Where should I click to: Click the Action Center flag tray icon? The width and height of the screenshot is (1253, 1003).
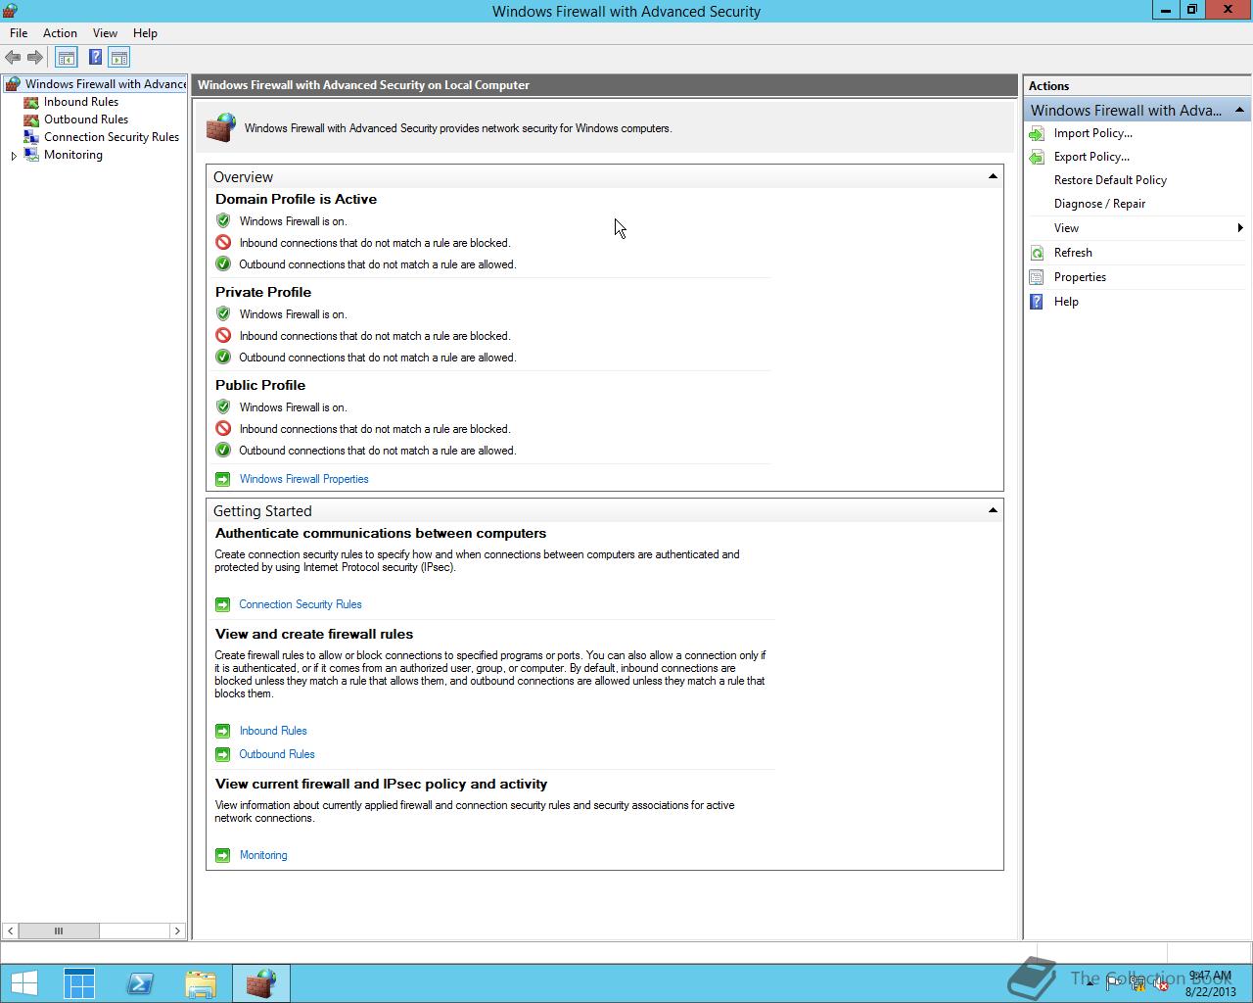[x=1115, y=983]
